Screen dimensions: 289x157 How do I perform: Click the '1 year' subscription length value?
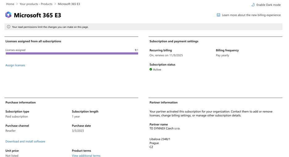[76, 117]
